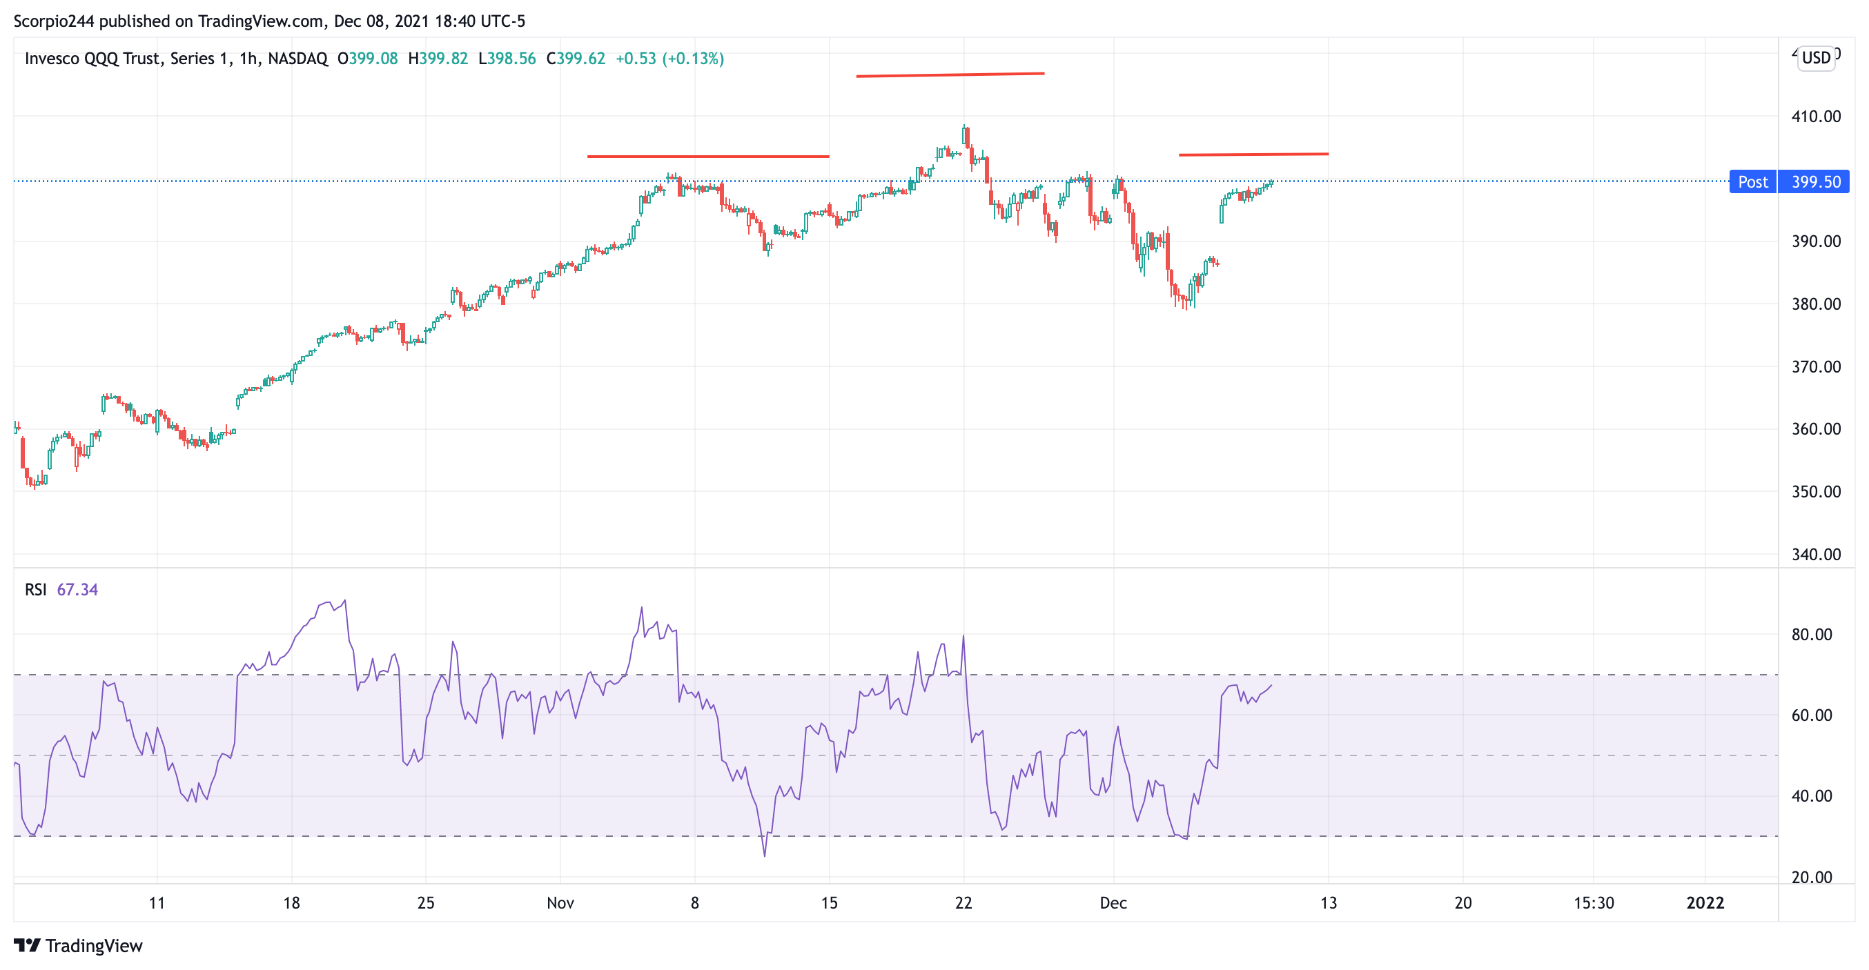Screen dimensions: 1869x970
Task: Click the TradingView logo icon
Action: (x=27, y=945)
